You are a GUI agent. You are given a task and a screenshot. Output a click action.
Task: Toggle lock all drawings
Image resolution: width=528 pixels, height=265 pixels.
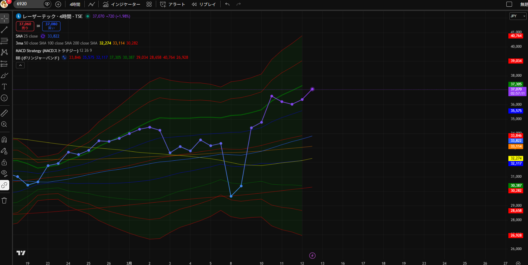coord(4,162)
